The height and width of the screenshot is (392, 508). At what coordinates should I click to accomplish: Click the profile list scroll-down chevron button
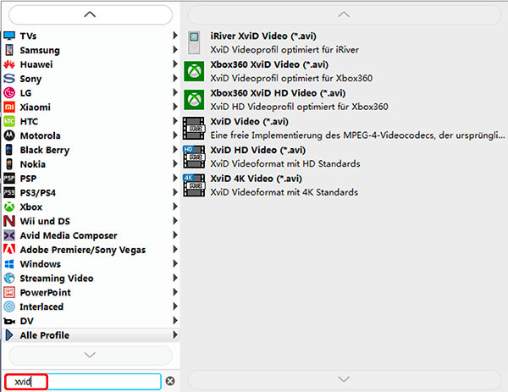[344, 379]
